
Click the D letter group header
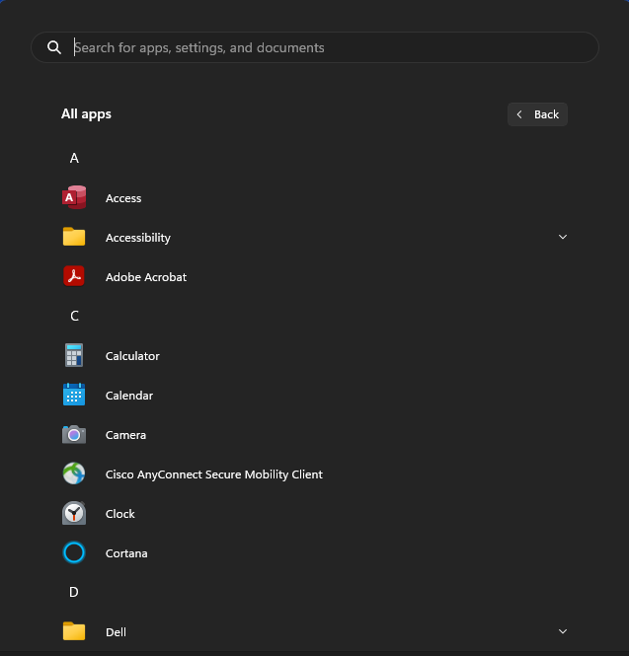[74, 592]
